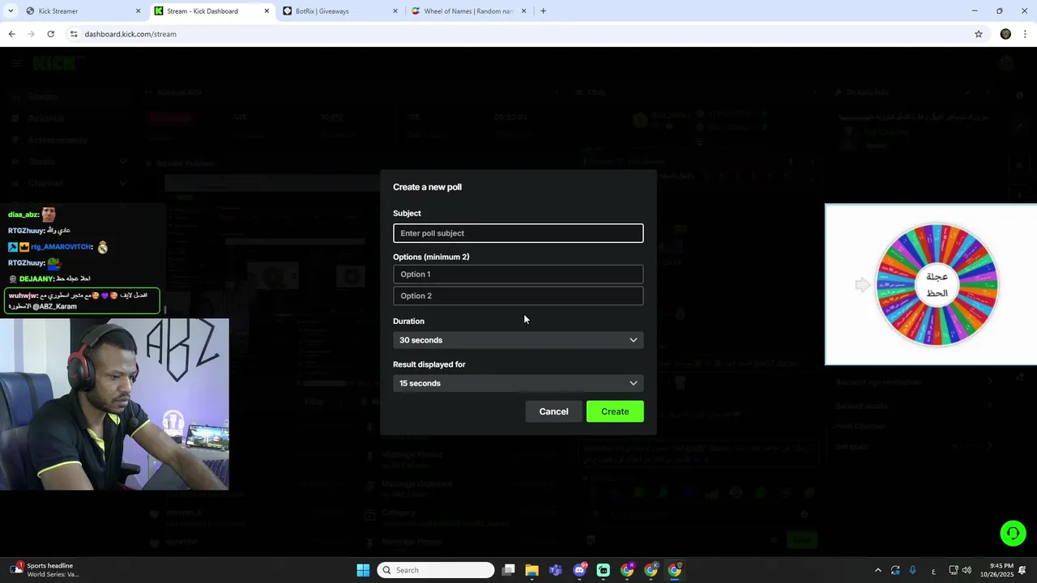The image size is (1037, 583).
Task: Go back in browser history
Action: coord(11,34)
